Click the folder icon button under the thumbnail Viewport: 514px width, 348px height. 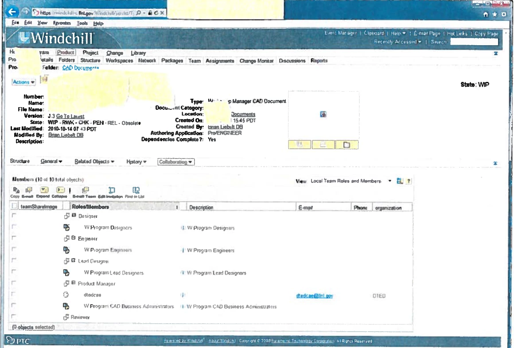tap(347, 145)
